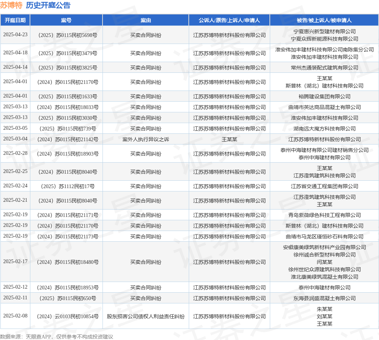The width and height of the screenshot is (379, 340).
Task: Click the date 2025-04-18
Action: [x=15, y=52]
